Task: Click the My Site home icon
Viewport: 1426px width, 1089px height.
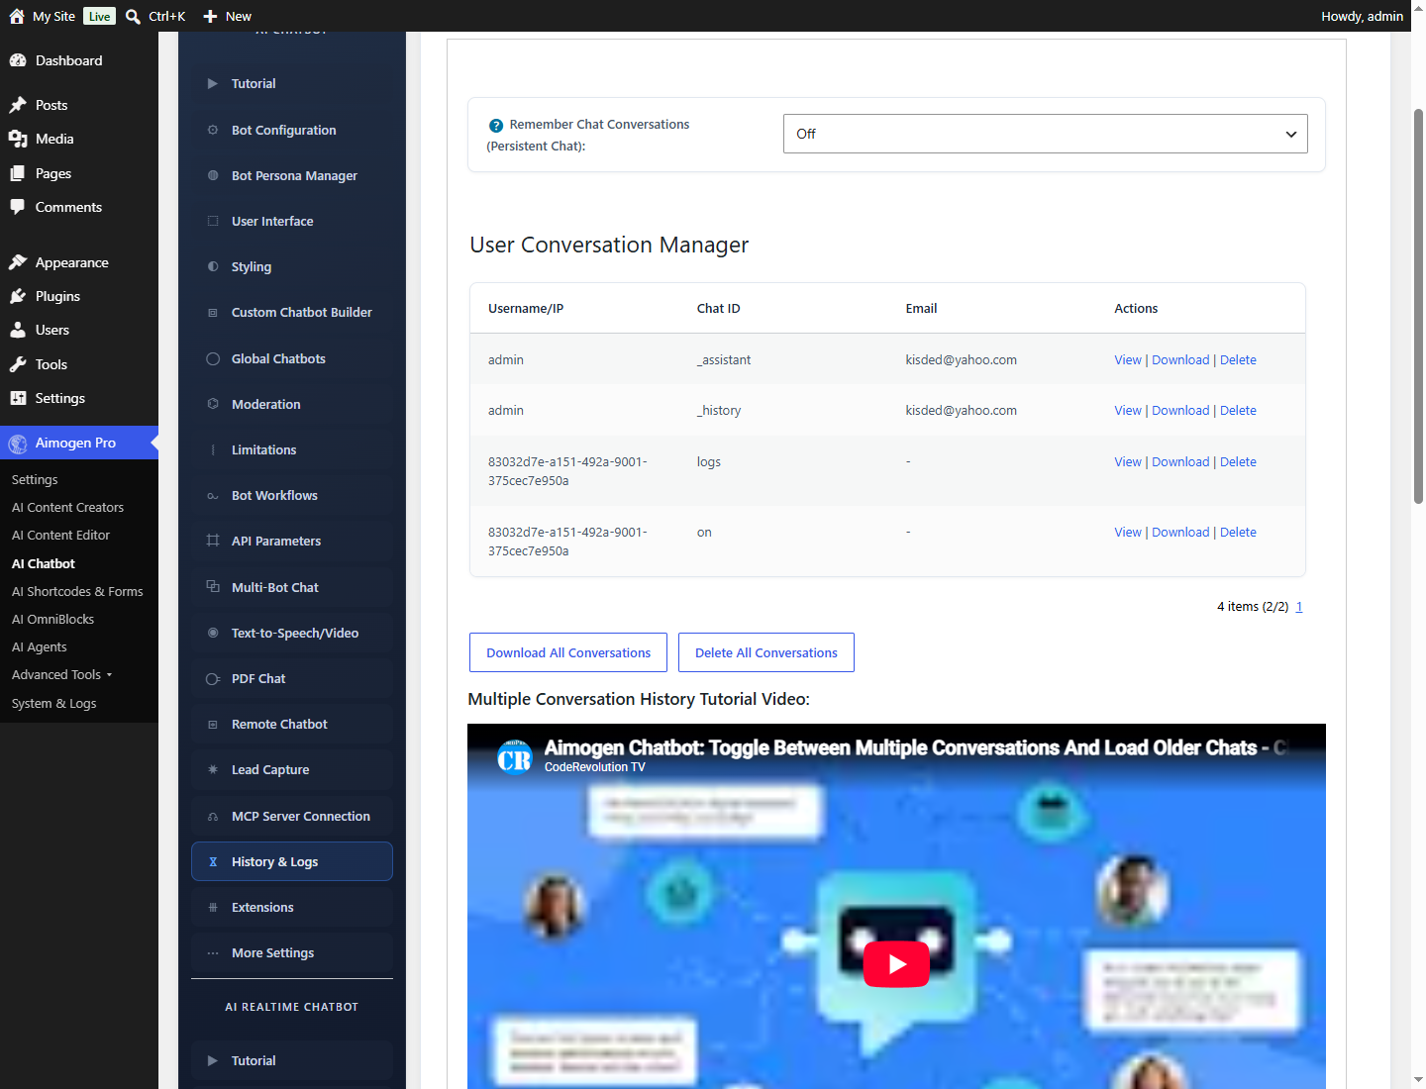Action: click(x=17, y=16)
